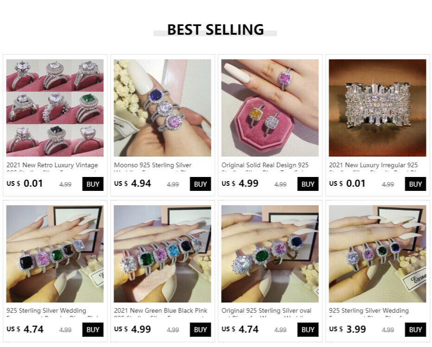Open the '2021 New Green Blue Black Pink' title link
432x347 pixels.
pos(161,311)
